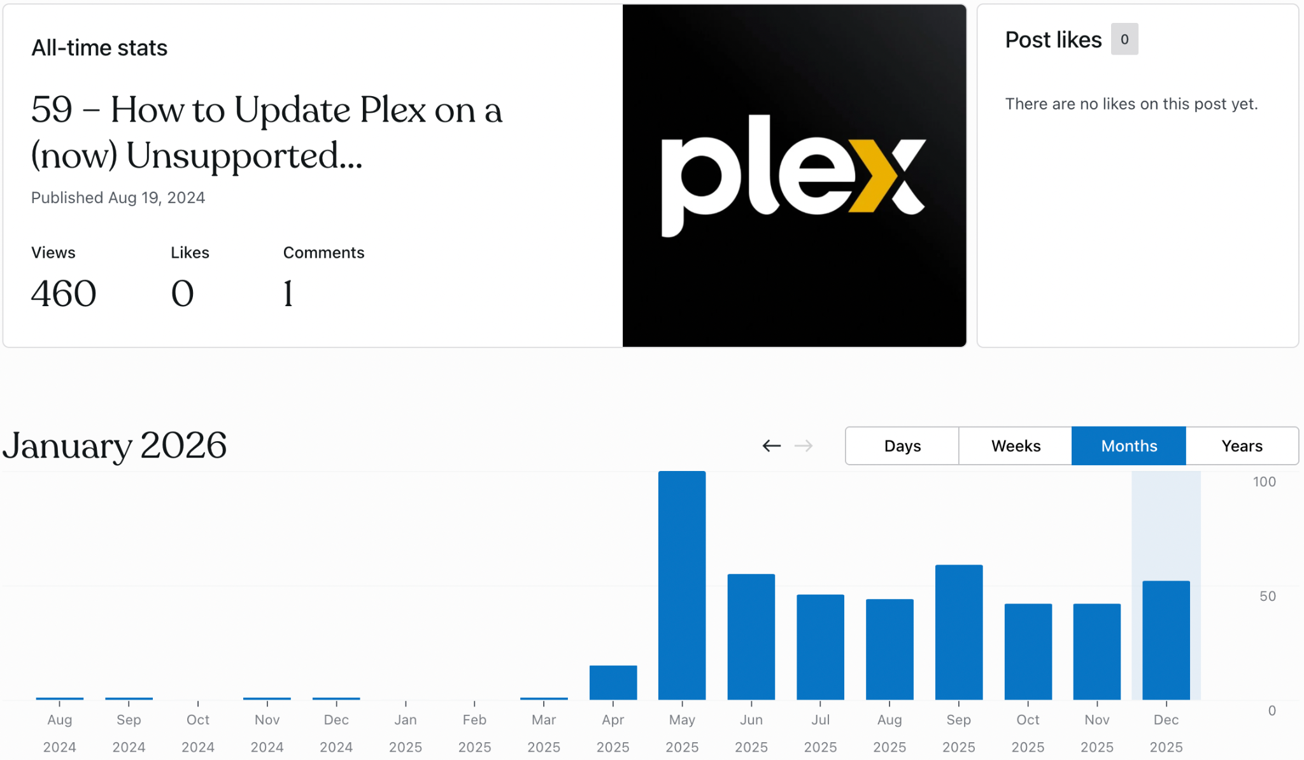Switch chart view to Days

coord(902,446)
